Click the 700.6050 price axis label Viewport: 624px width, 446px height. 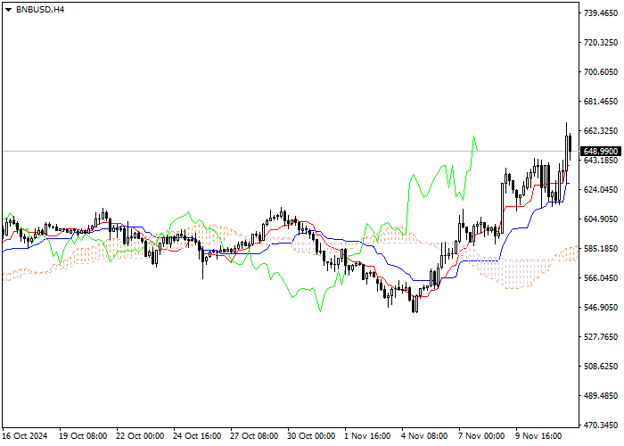point(601,71)
